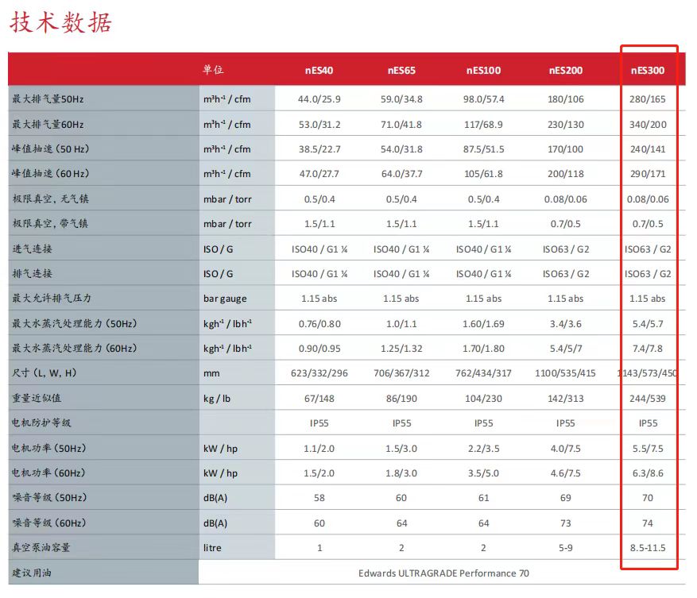
Task: Click the 重量近似值 row label
Action: tap(37, 398)
